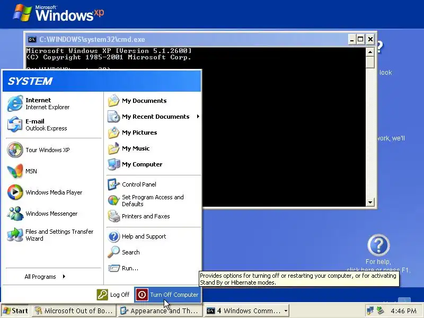The image size is (424, 318).
Task: Open Control Panel icon
Action: click(x=113, y=184)
